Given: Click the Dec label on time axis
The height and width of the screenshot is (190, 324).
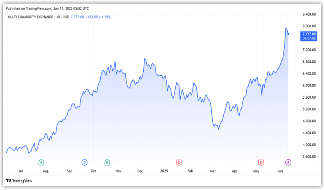Looking at the screenshot, I should tap(141, 171).
